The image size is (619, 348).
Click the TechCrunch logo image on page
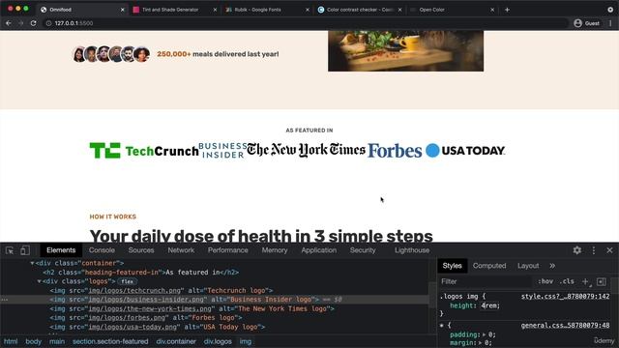coord(144,151)
